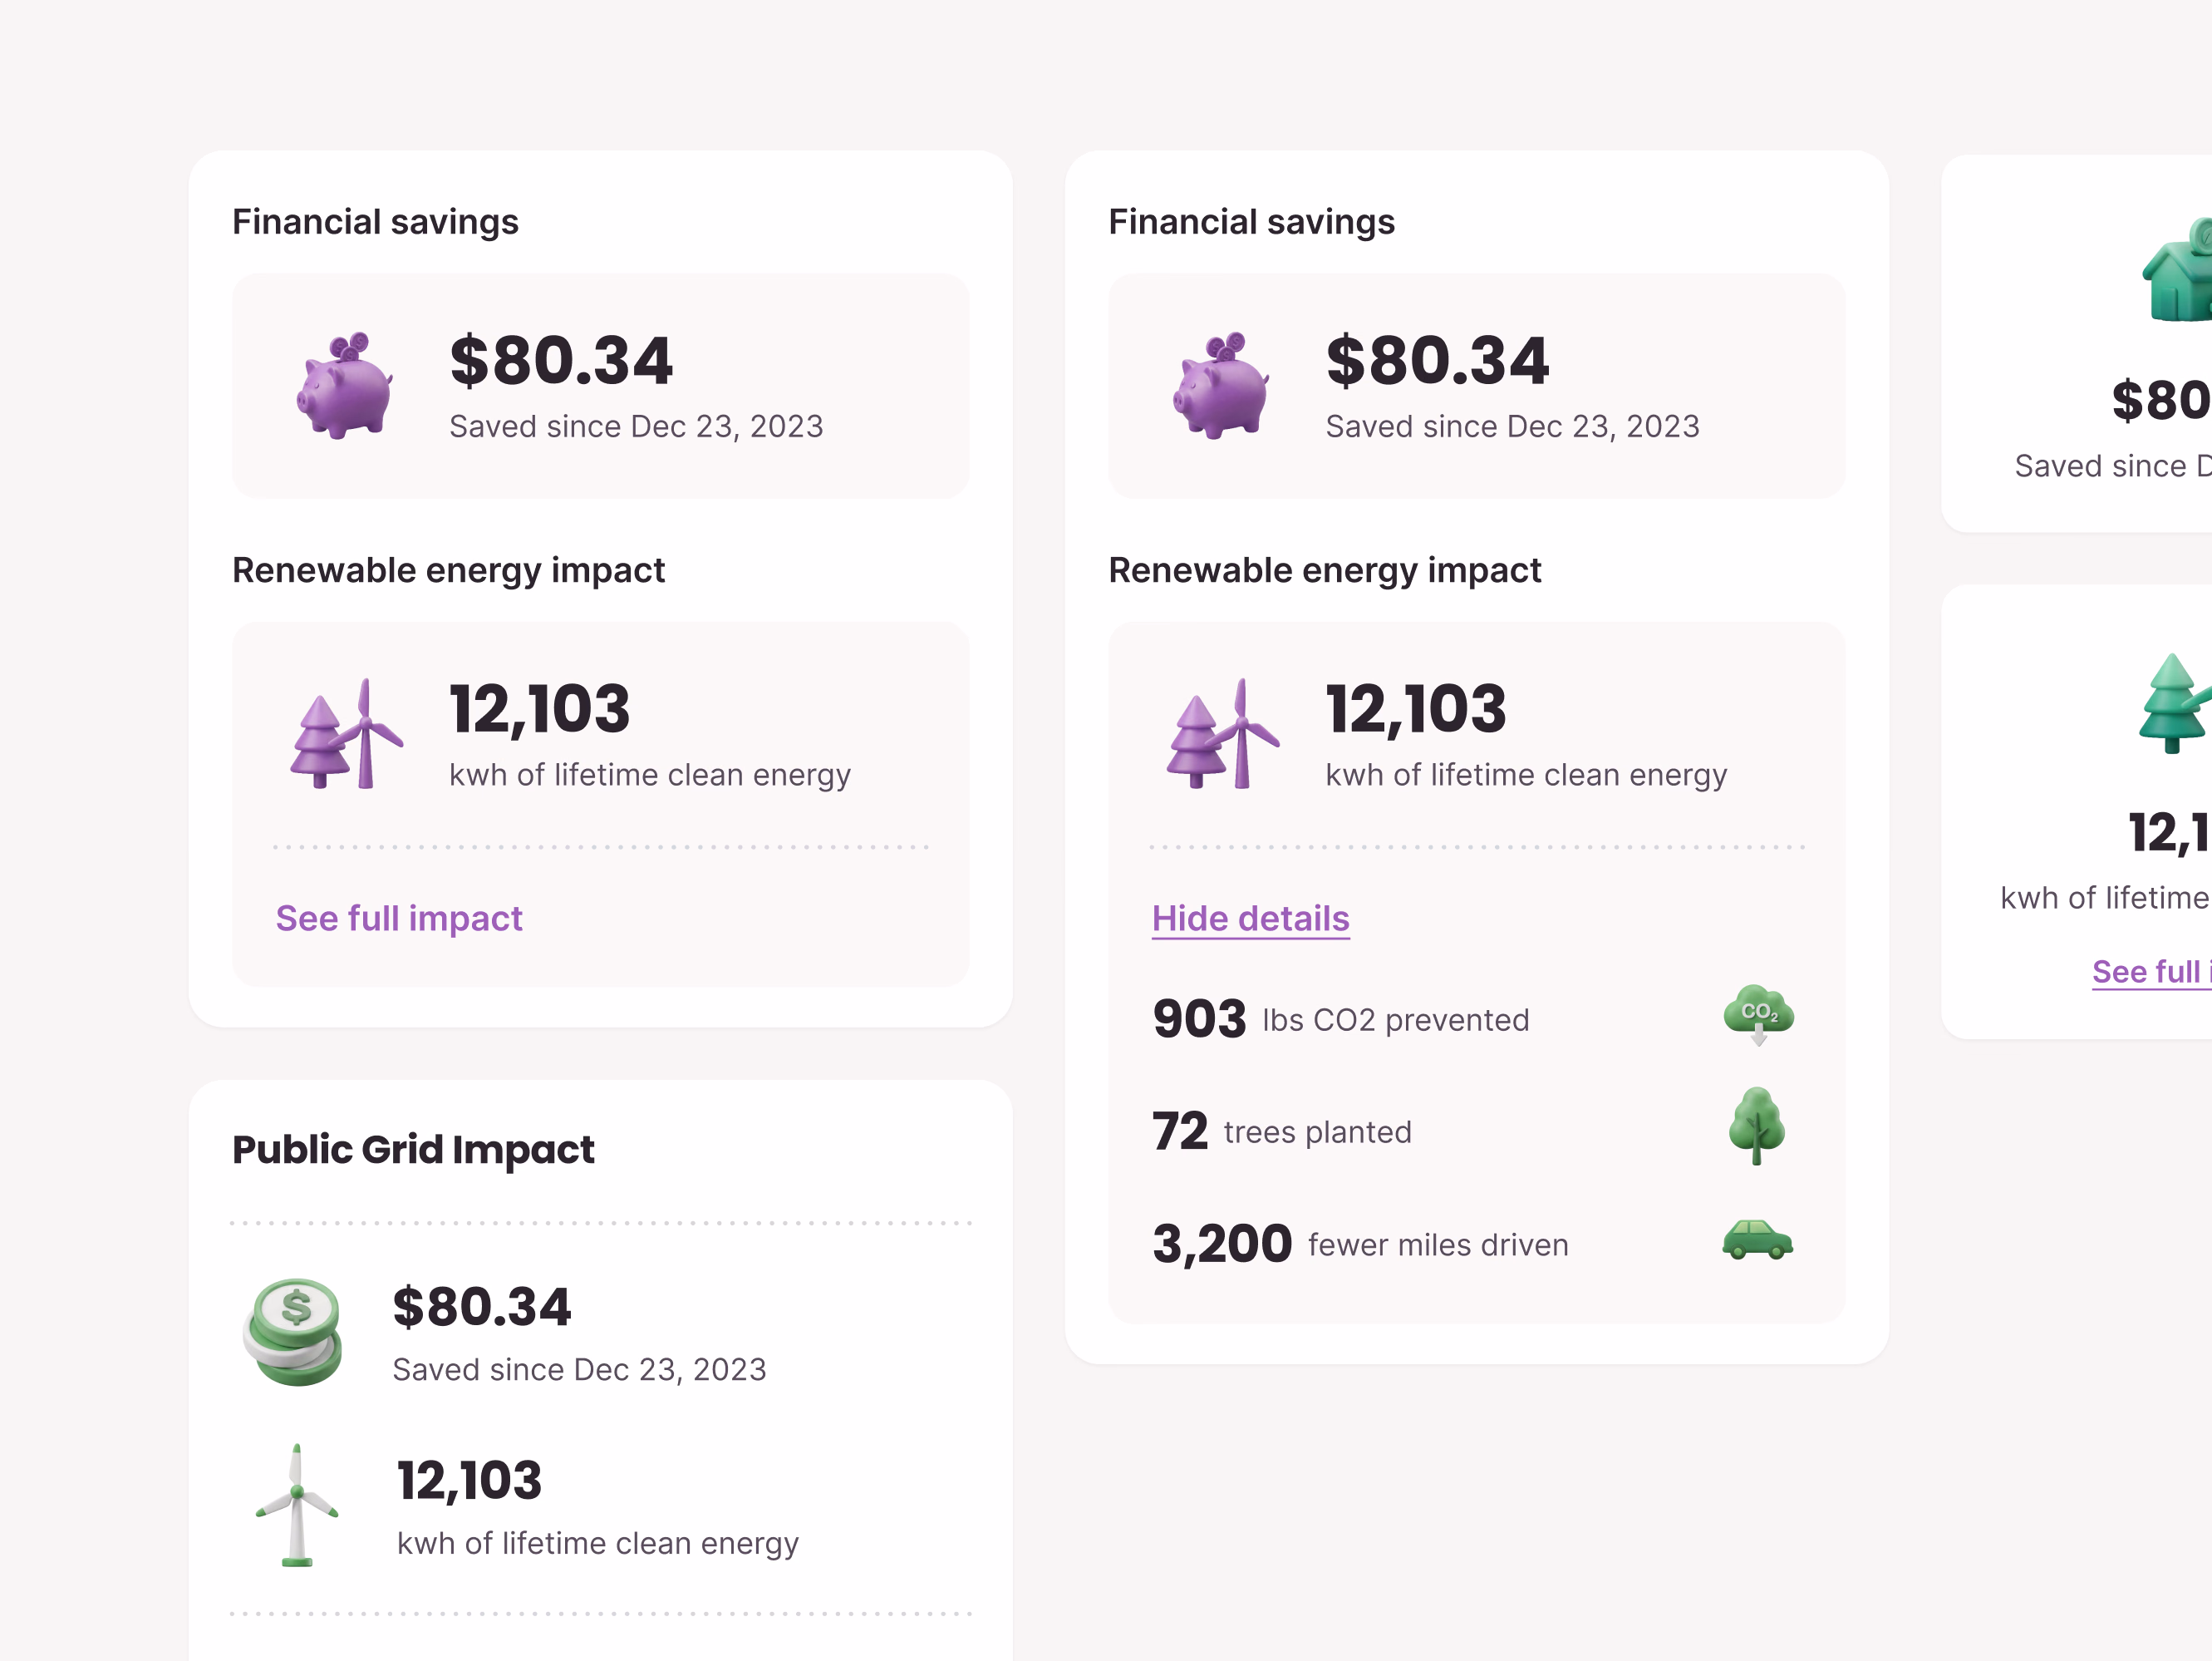This screenshot has width=2212, height=1661.
Task: Click $80.34 amount in left Financial savings
Action: 561,360
